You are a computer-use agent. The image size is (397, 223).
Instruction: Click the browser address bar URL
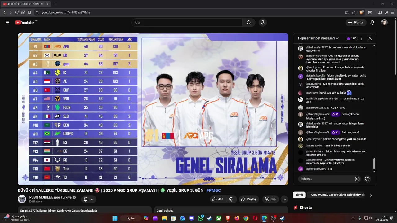(x=66, y=12)
